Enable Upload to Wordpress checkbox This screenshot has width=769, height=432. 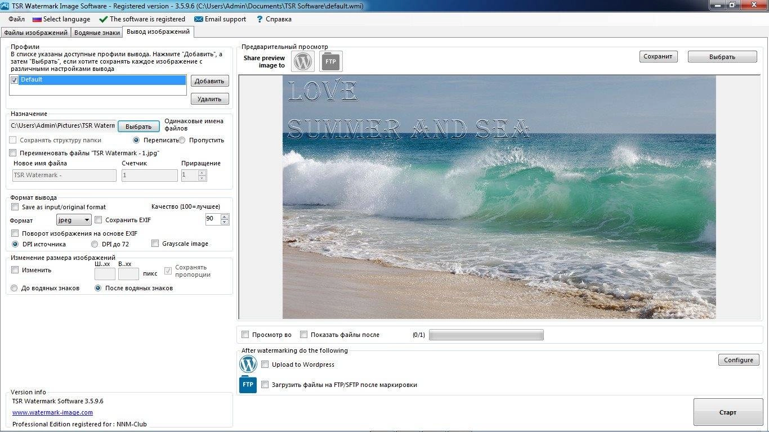pos(265,364)
